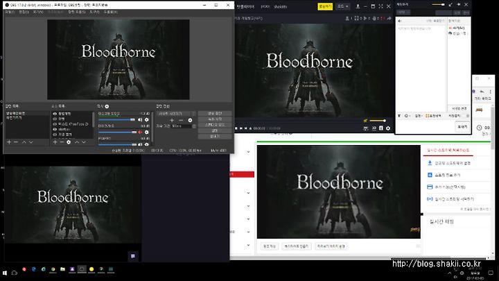Open the settings gear in the player bottom bar

(388, 128)
